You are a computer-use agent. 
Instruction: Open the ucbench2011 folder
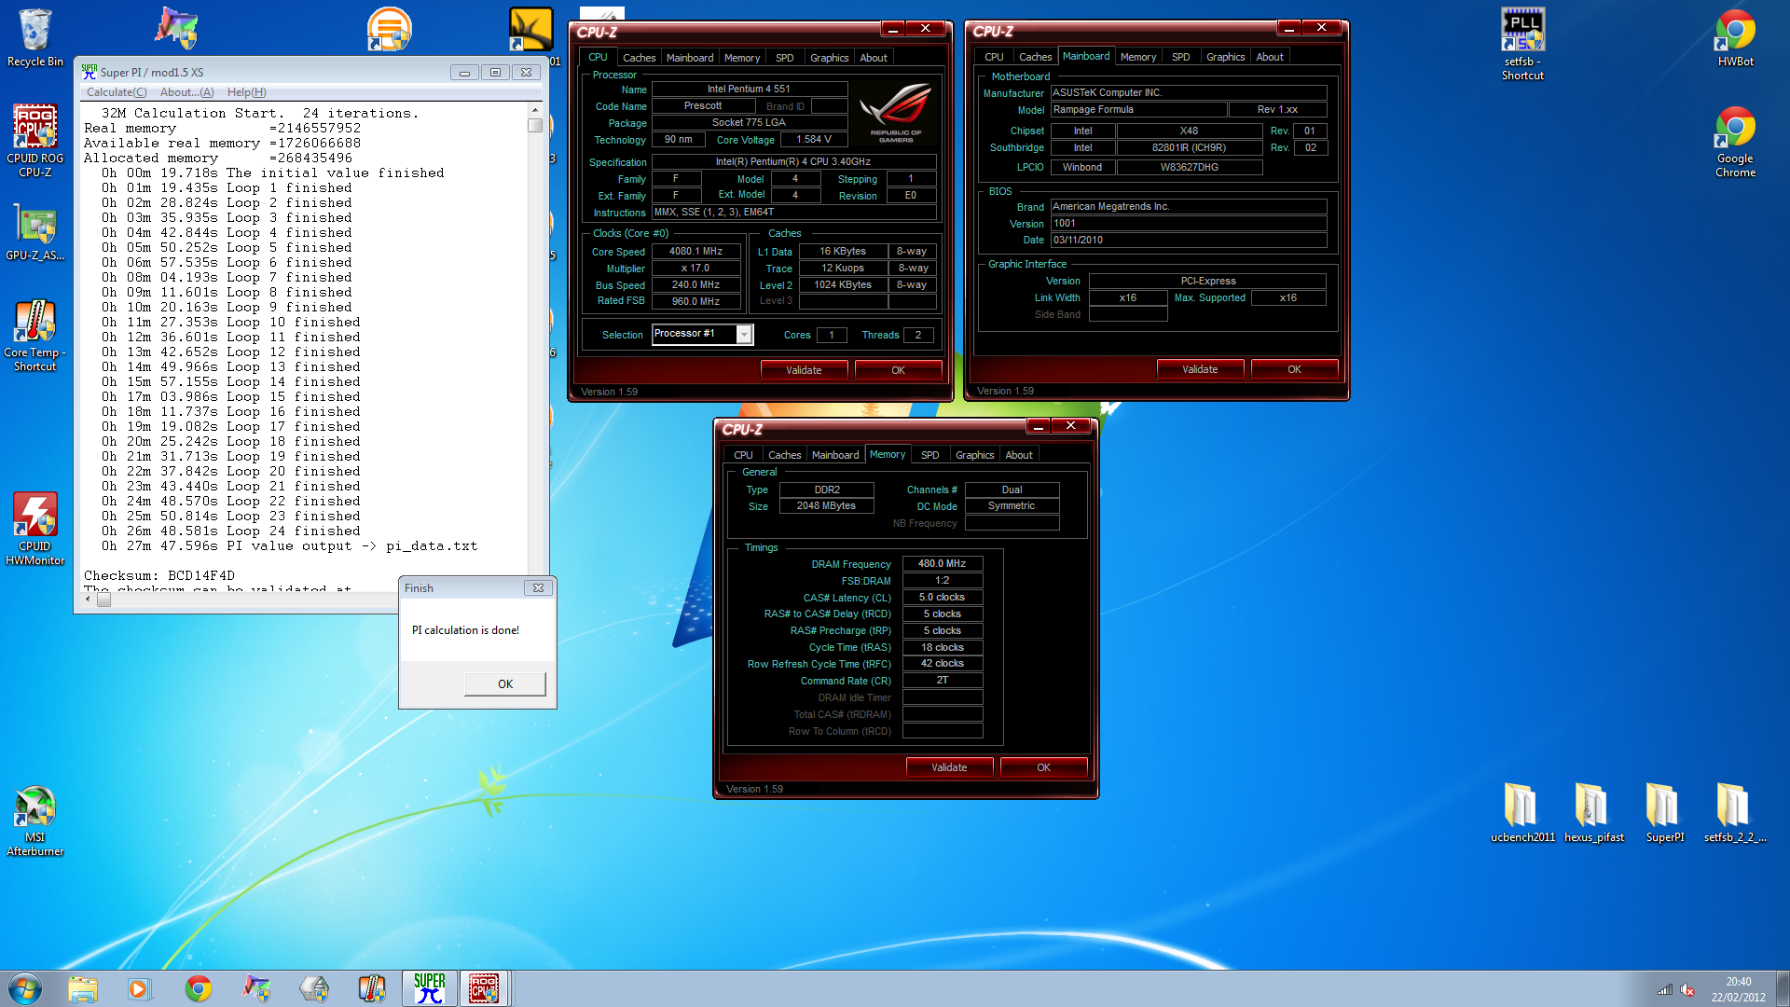[1522, 812]
